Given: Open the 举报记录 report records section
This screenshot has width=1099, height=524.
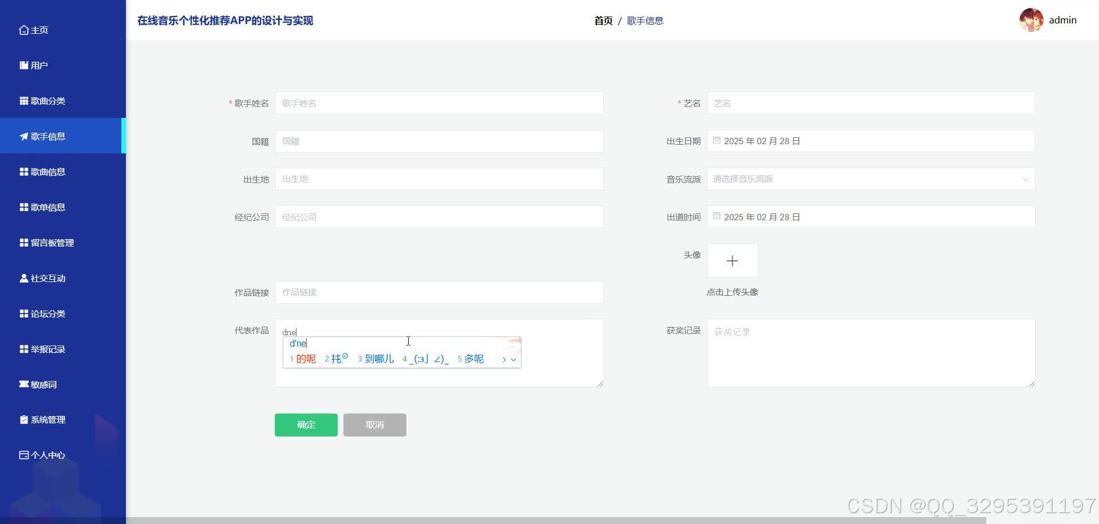Looking at the screenshot, I should coord(23,349).
